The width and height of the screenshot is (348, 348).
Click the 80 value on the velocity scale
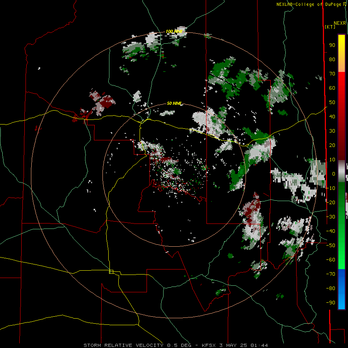pyautogui.click(x=332, y=60)
